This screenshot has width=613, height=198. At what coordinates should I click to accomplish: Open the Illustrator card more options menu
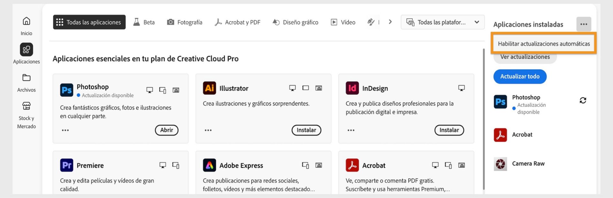point(208,130)
